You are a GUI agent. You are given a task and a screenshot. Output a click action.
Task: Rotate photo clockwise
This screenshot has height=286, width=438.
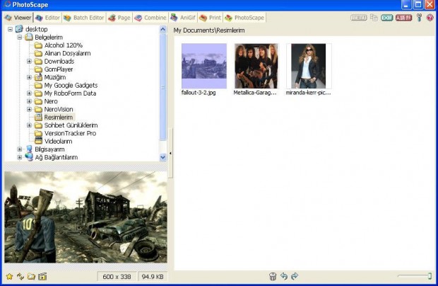[295, 276]
